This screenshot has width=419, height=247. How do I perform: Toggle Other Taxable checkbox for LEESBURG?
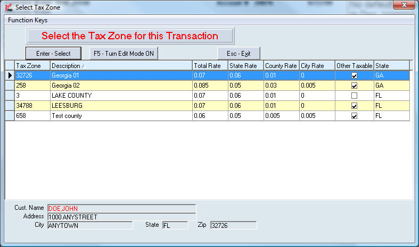click(x=354, y=106)
